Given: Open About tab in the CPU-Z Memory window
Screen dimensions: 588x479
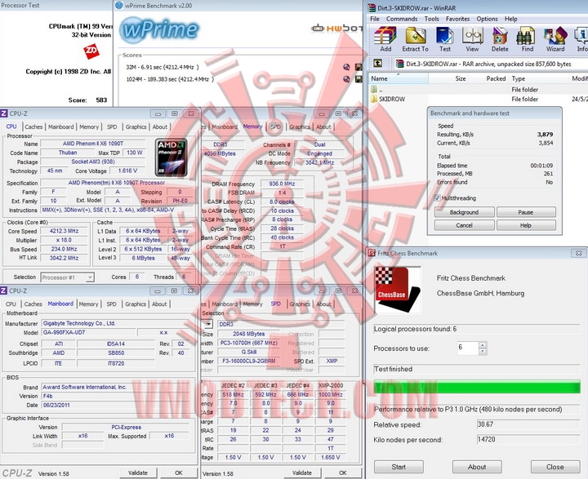Looking at the screenshot, I should [323, 126].
